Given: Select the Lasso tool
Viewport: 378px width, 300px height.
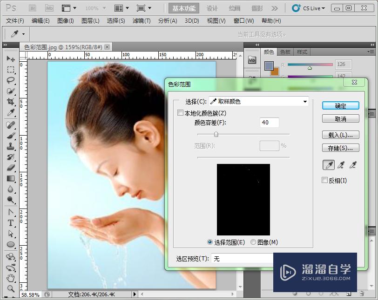Looking at the screenshot, I should [x=11, y=80].
